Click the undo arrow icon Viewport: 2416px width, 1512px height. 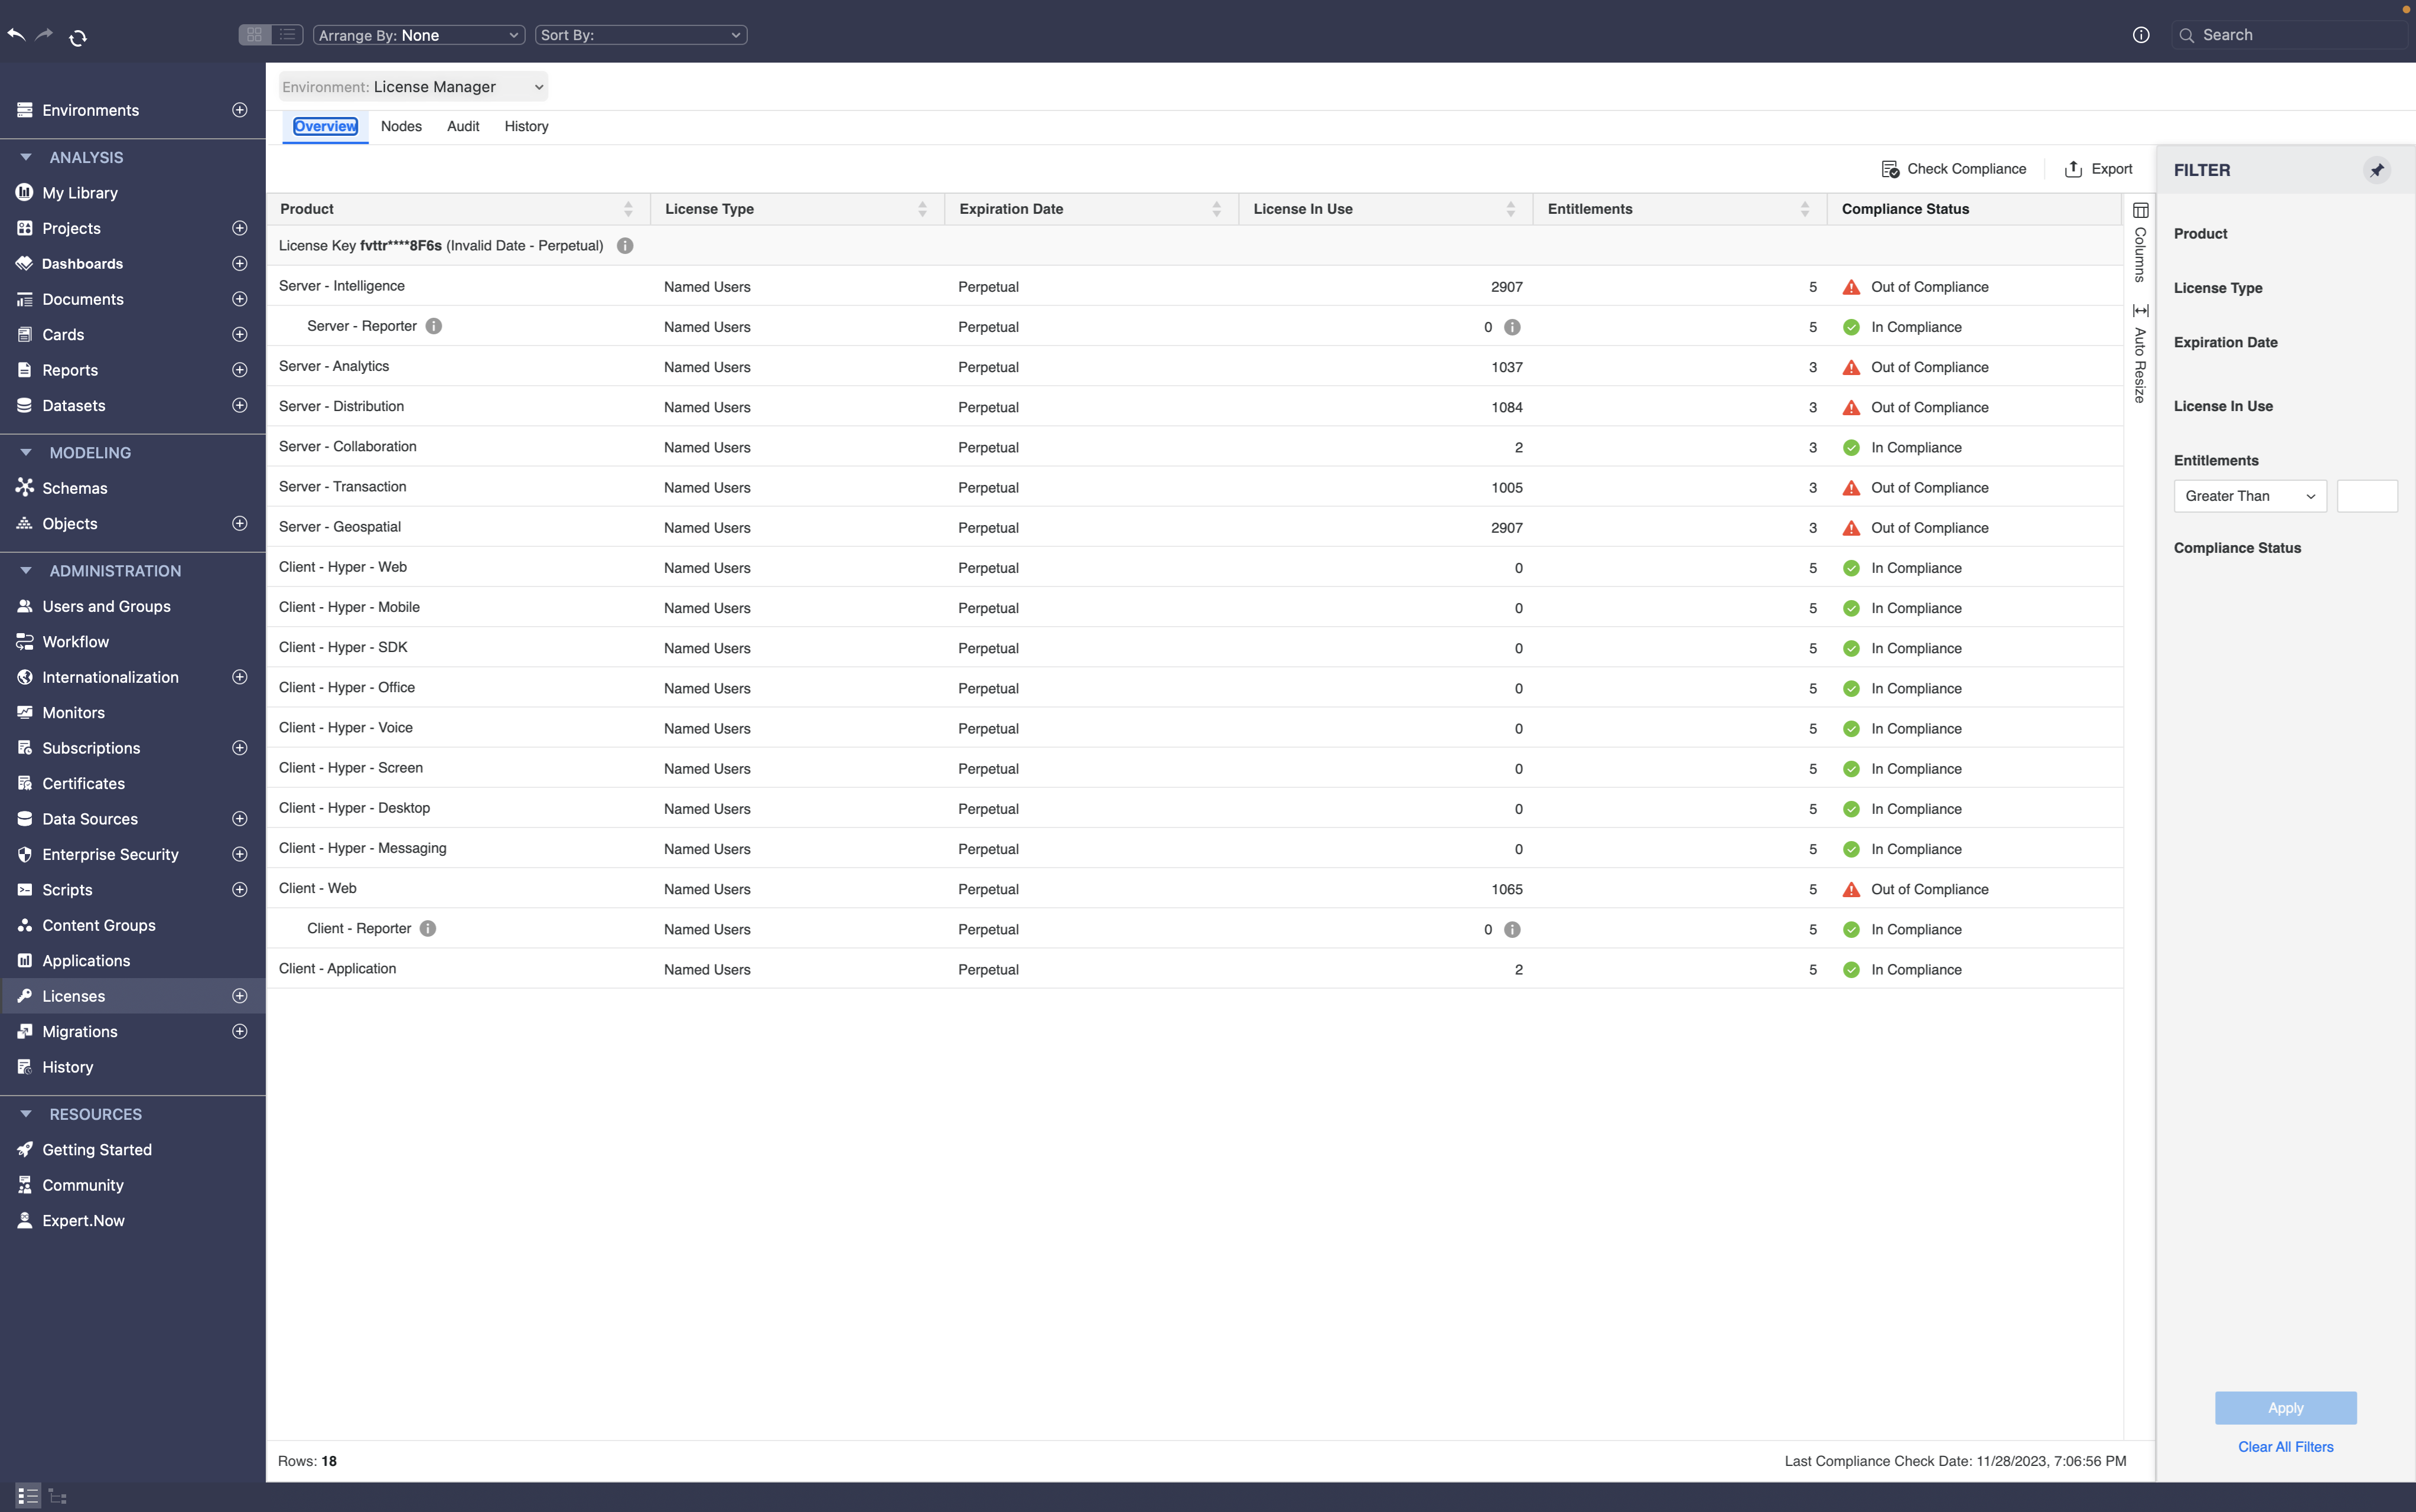click(x=16, y=35)
